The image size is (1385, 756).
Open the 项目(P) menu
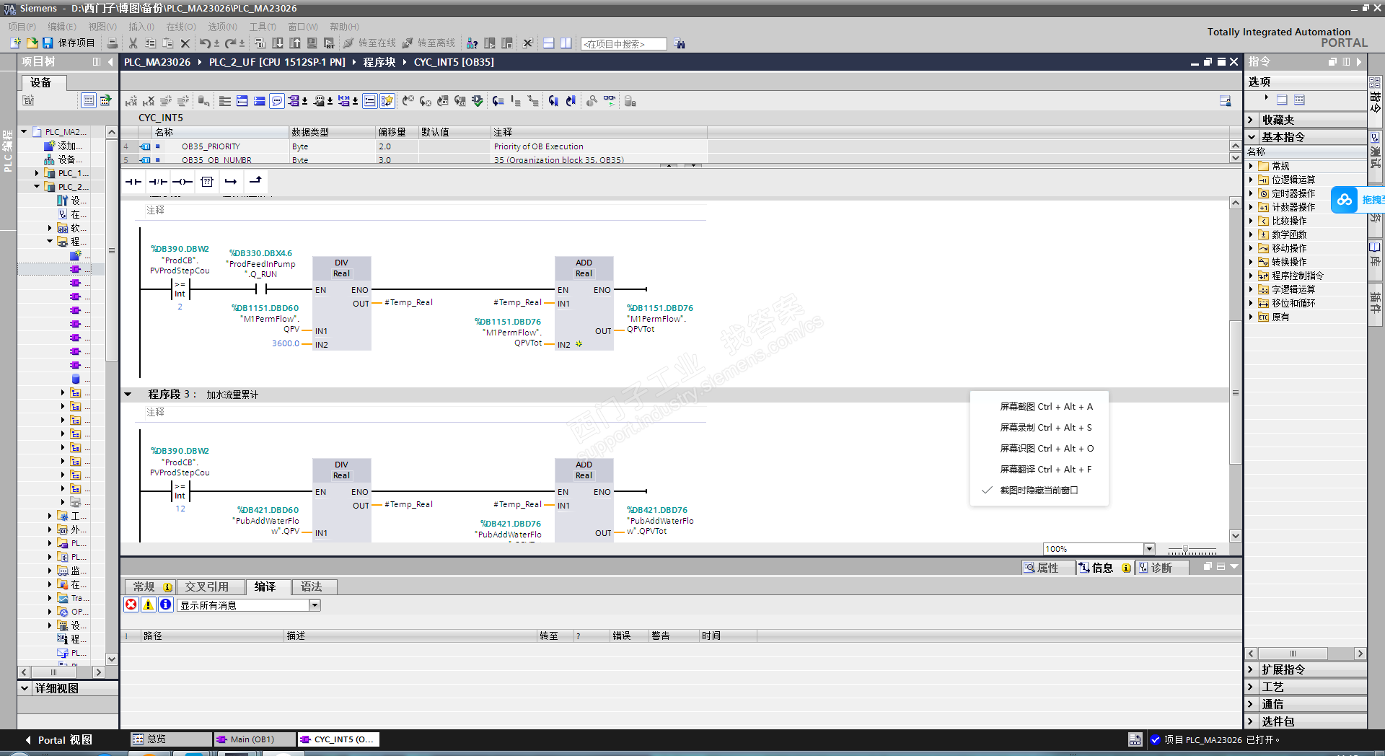22,27
